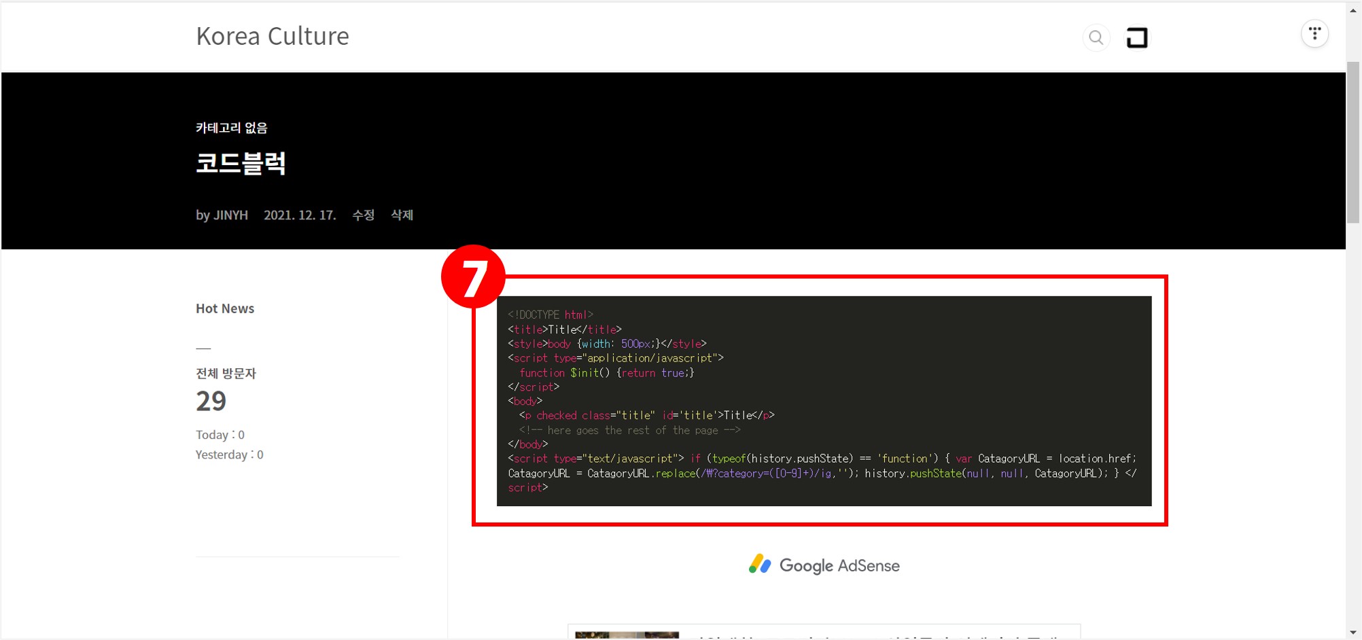Click the page vertical scrollbar thumb
The width and height of the screenshot is (1362, 640).
(x=1353, y=142)
